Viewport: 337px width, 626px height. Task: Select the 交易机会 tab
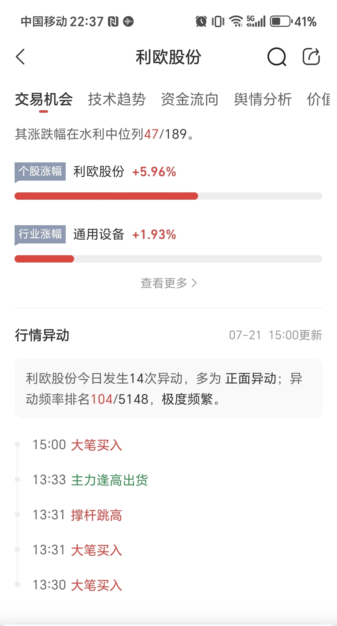pos(44,99)
